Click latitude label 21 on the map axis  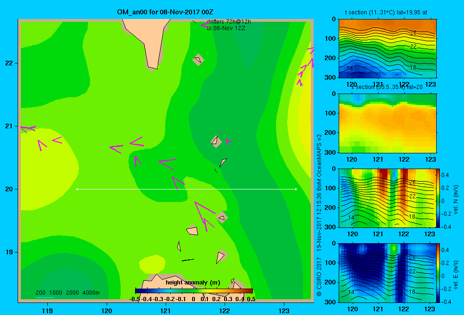click(9, 126)
